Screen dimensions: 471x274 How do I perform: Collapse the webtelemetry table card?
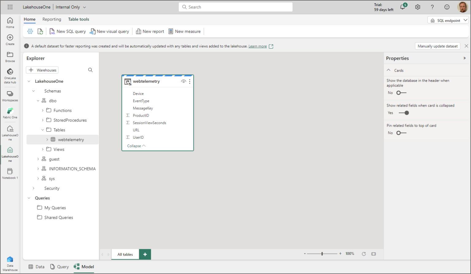coord(136,146)
